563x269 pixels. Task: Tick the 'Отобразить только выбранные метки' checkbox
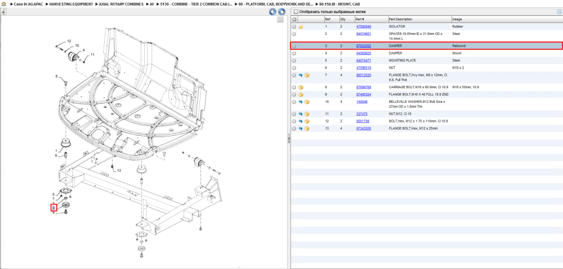point(296,12)
